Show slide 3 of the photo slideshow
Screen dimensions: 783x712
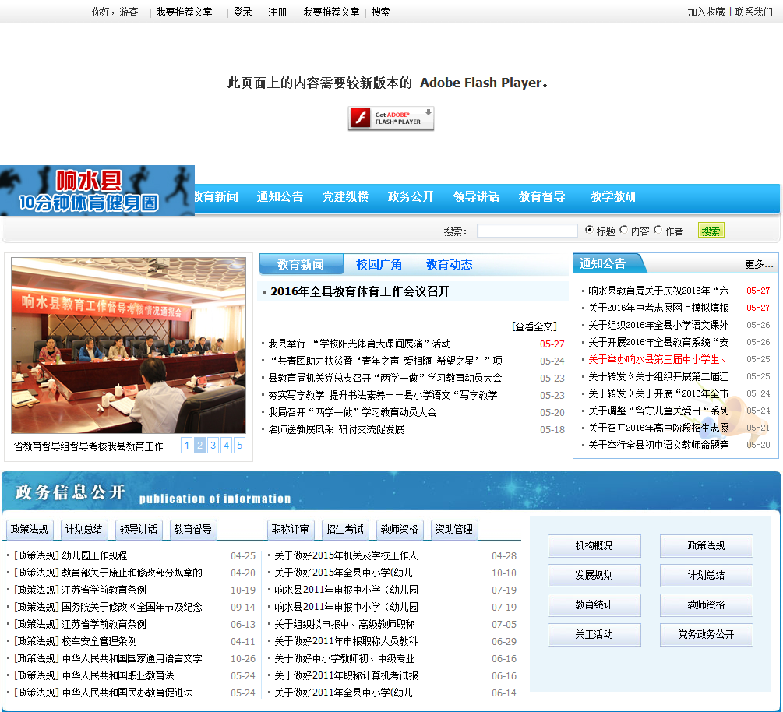(x=213, y=446)
